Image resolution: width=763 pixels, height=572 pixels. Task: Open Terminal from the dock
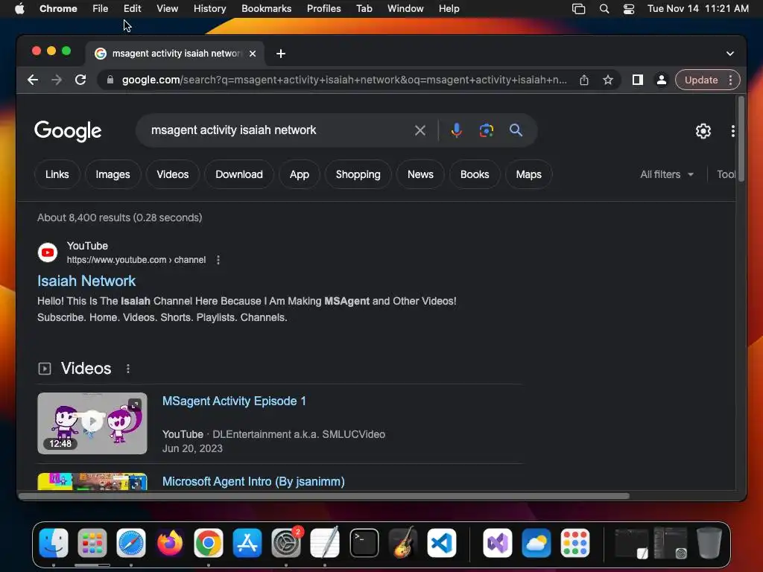coord(364,543)
